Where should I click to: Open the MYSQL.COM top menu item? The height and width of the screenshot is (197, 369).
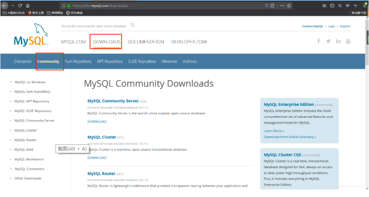pyautogui.click(x=73, y=42)
